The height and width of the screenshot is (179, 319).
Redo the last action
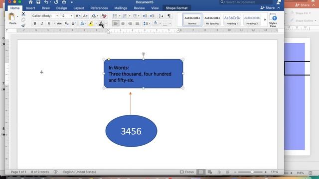pyautogui.click(x=56, y=2)
